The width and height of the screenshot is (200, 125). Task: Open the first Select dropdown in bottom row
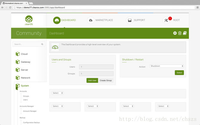coord(58,106)
